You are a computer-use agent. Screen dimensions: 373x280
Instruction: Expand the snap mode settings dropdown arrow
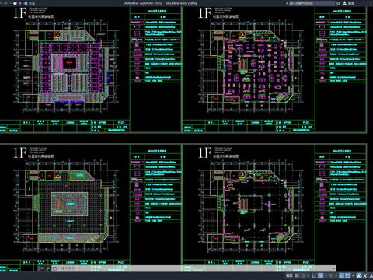click(309, 275)
